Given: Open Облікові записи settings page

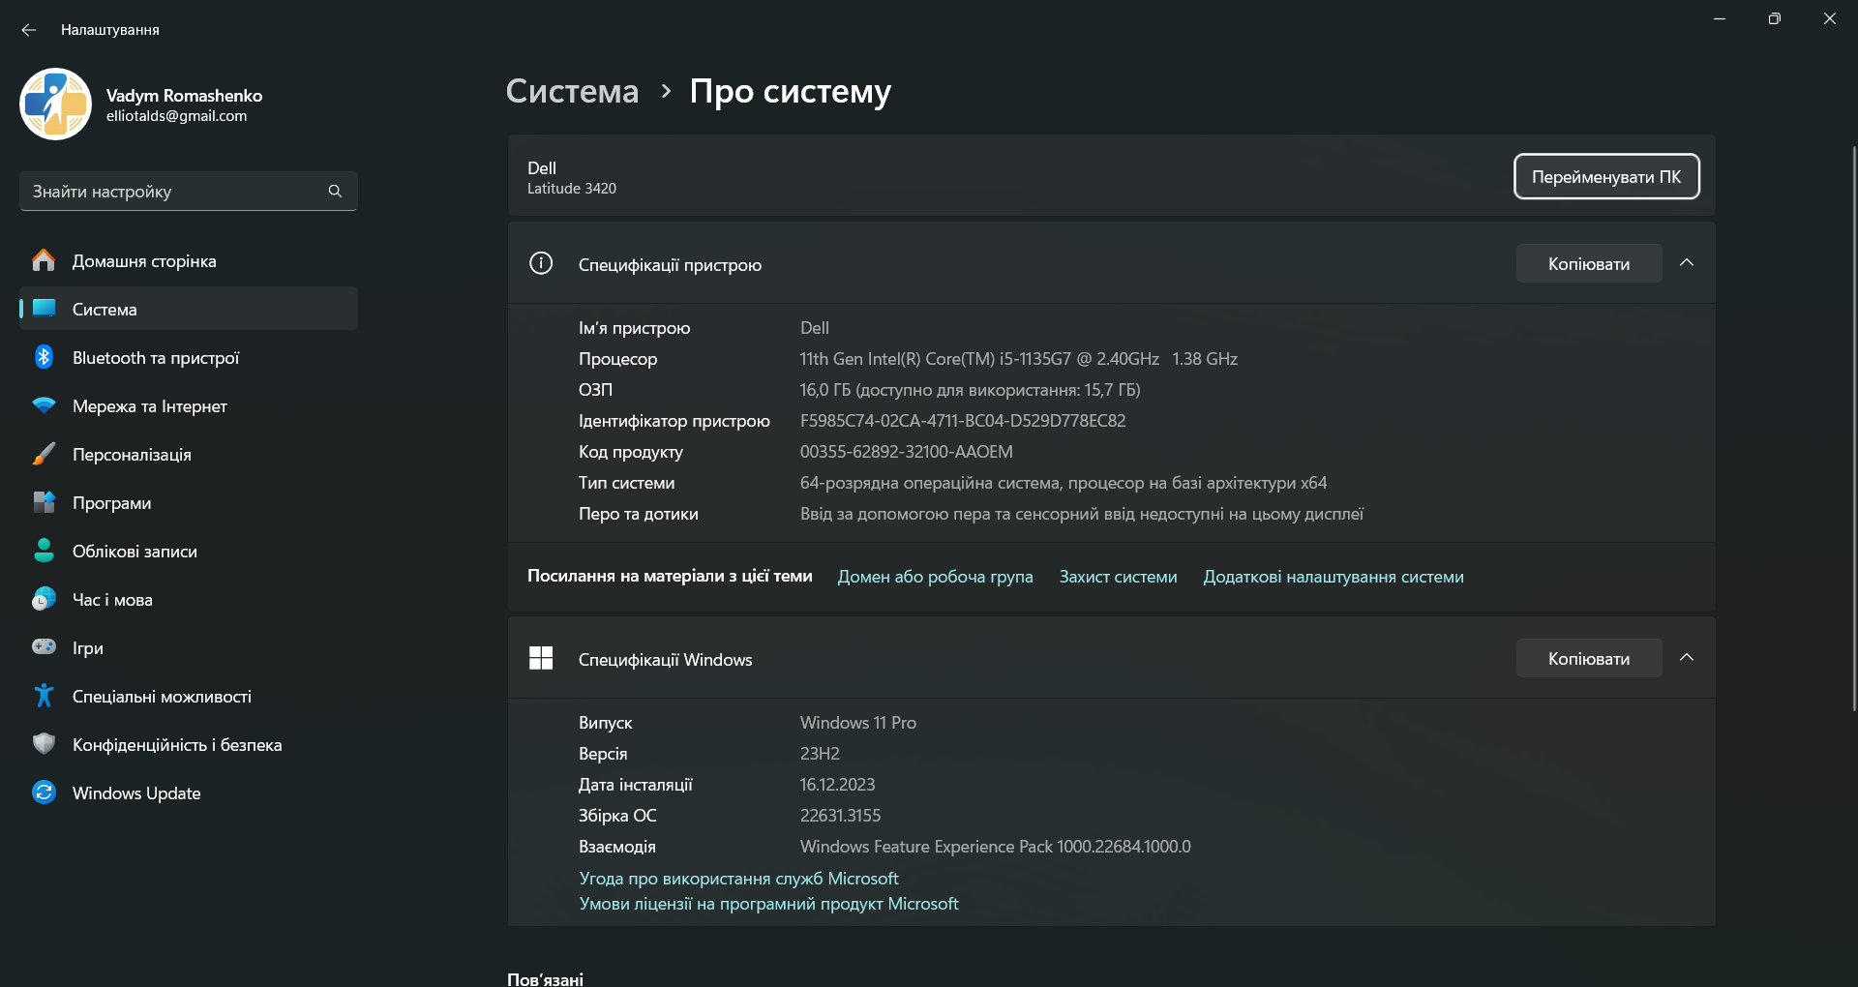Looking at the screenshot, I should click(135, 552).
